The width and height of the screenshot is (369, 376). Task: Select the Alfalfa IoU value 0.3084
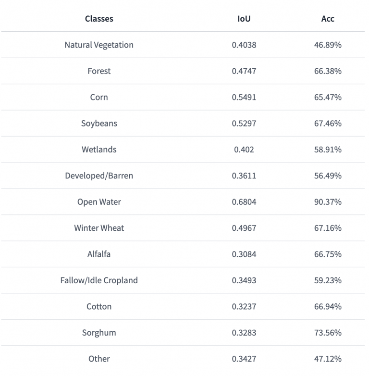click(244, 254)
